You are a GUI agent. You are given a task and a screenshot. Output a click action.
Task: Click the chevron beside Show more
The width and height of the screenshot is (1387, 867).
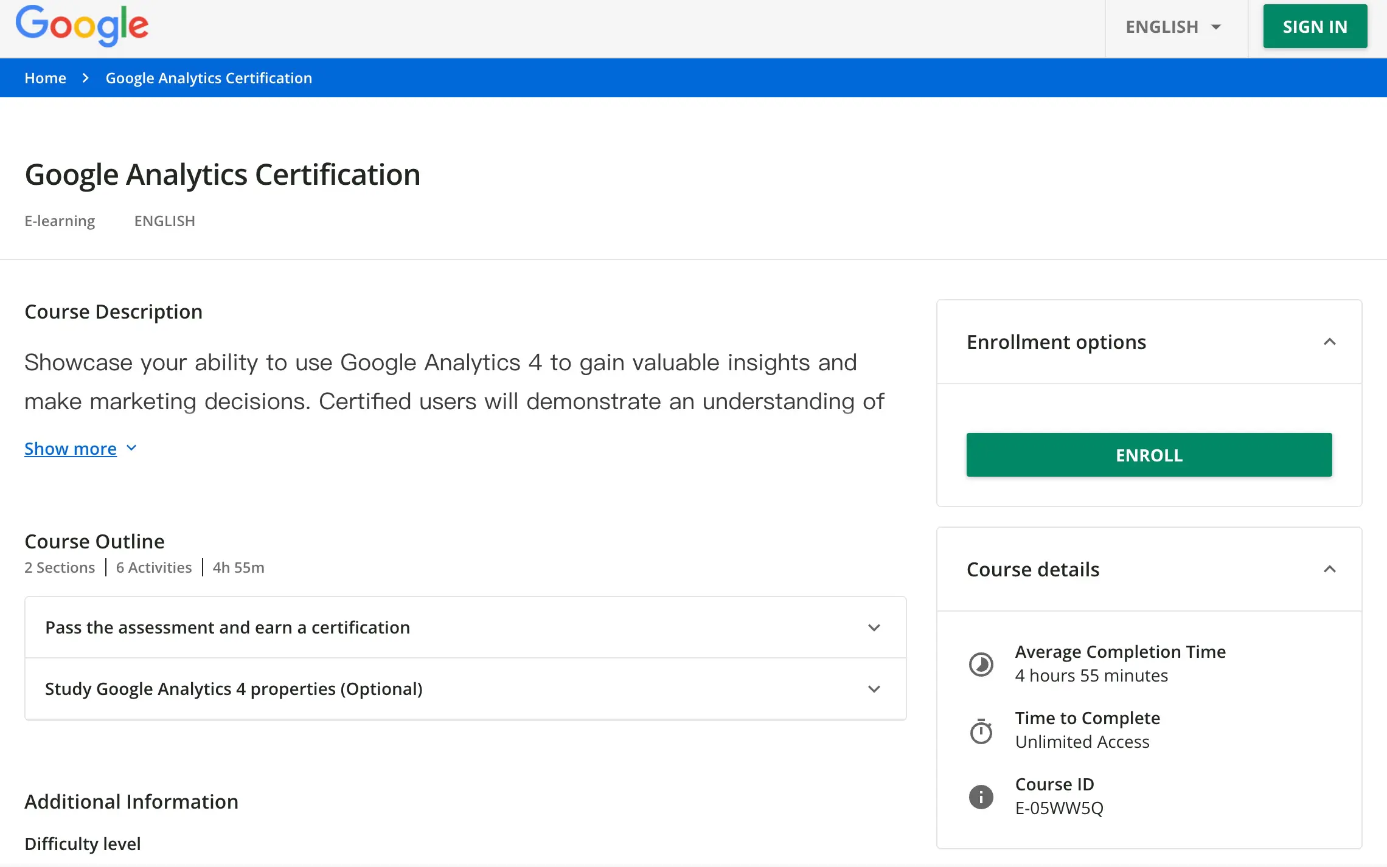[x=131, y=448]
